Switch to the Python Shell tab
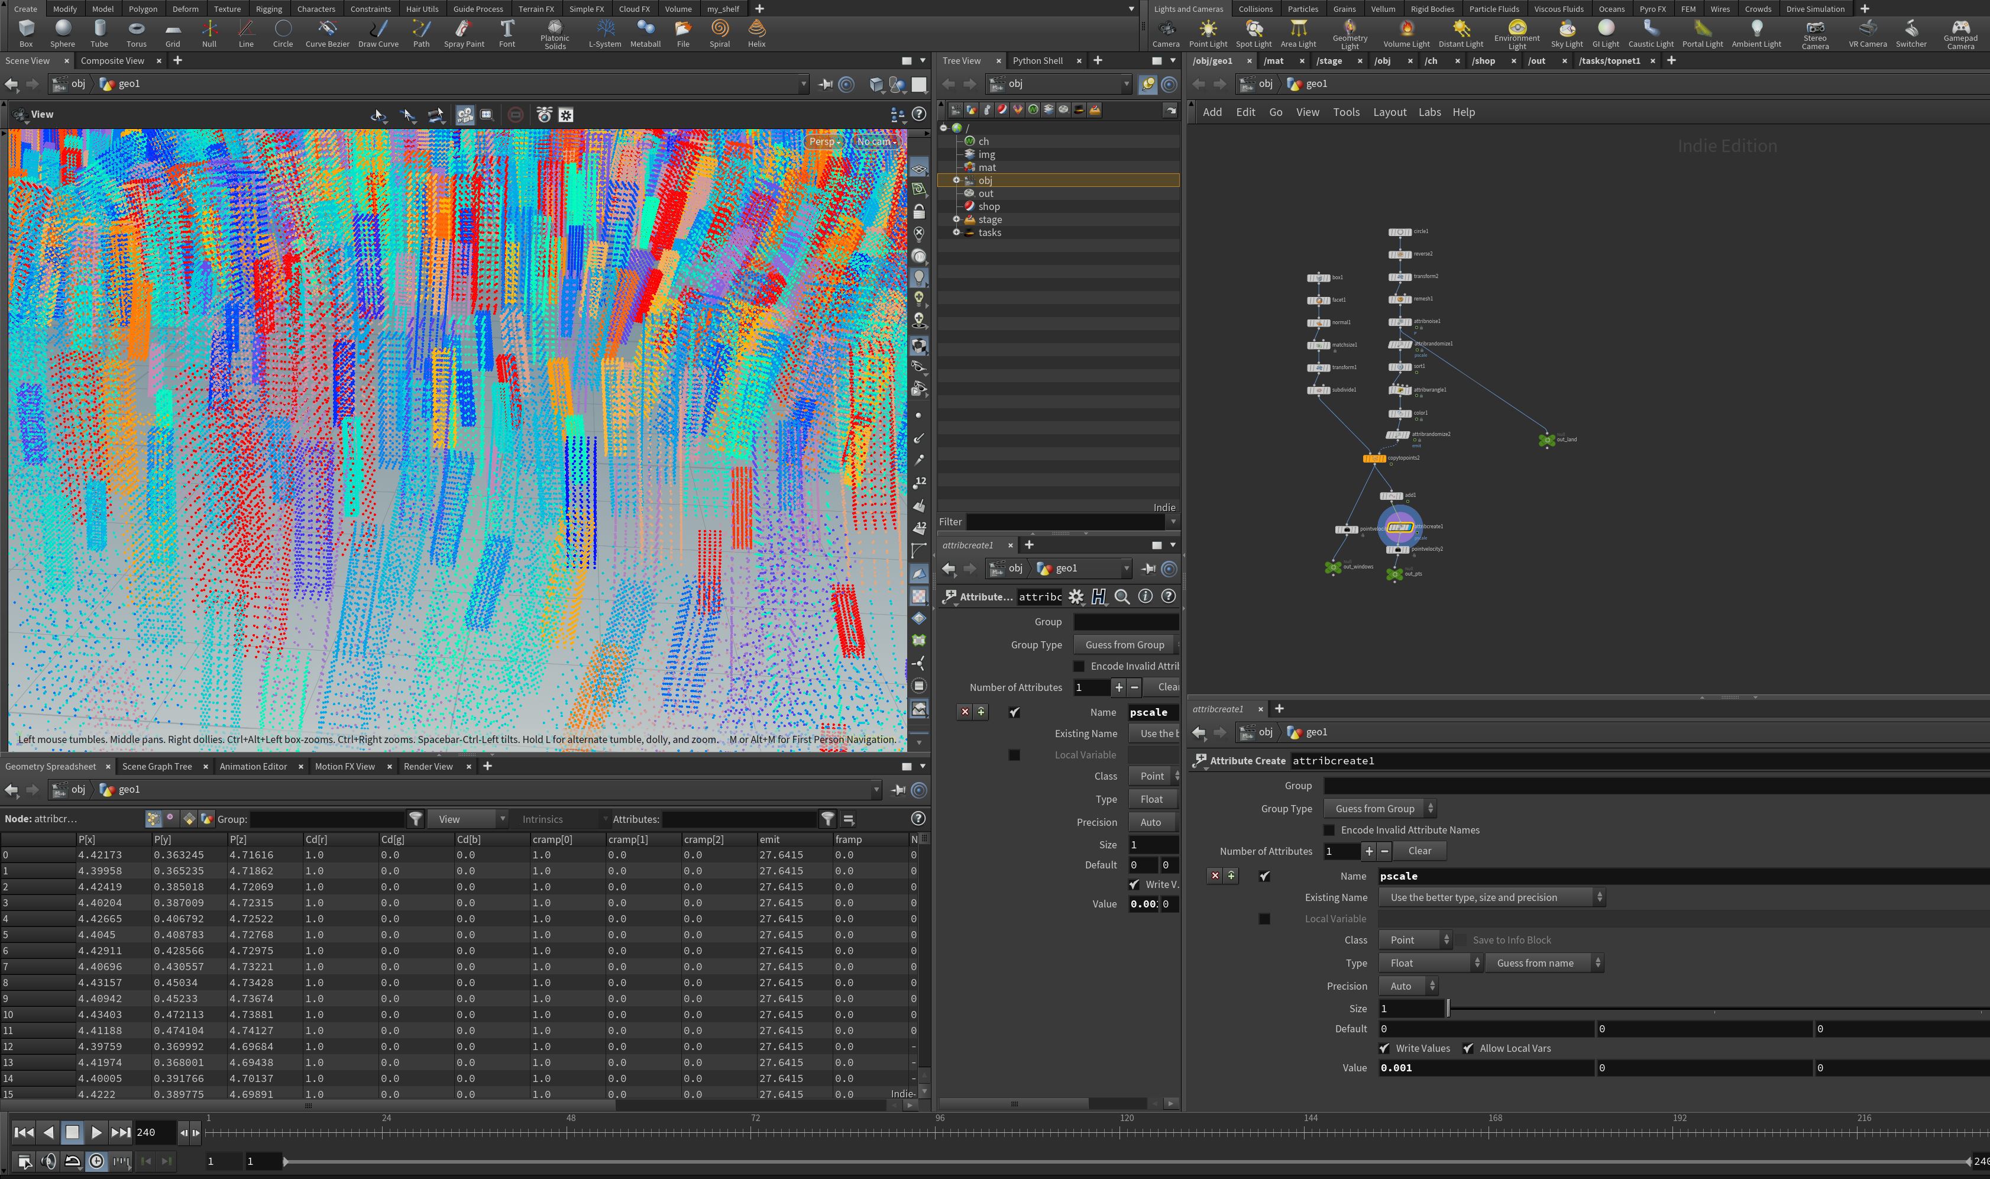 click(1037, 60)
